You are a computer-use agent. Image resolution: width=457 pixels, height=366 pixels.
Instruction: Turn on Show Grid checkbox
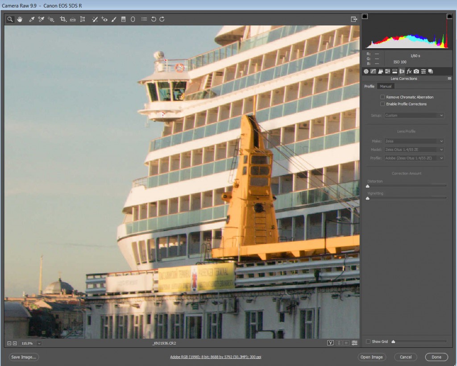[x=368, y=341]
